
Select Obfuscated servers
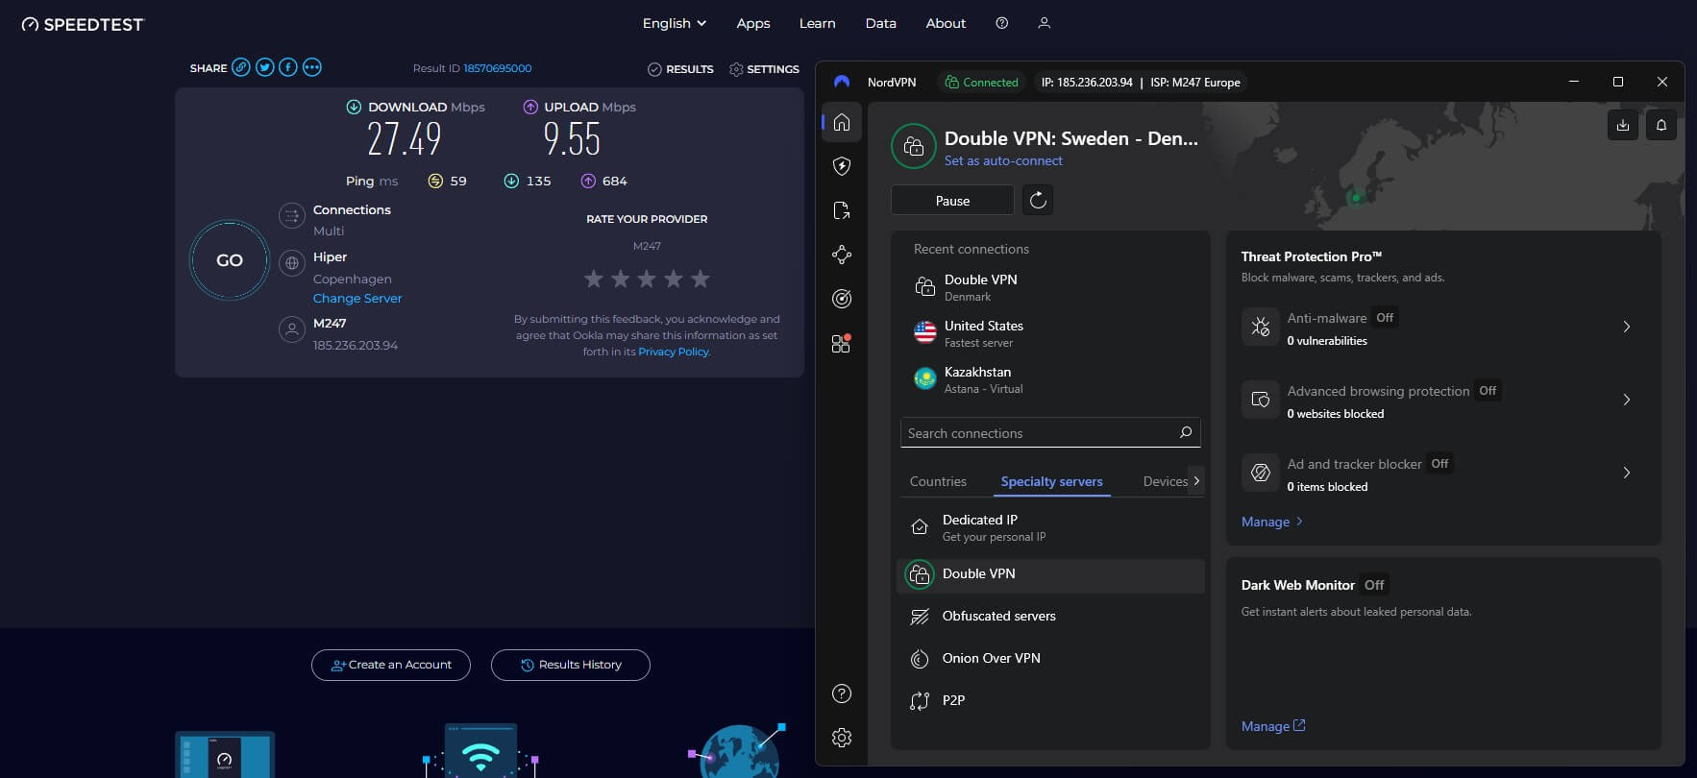click(x=1050, y=616)
